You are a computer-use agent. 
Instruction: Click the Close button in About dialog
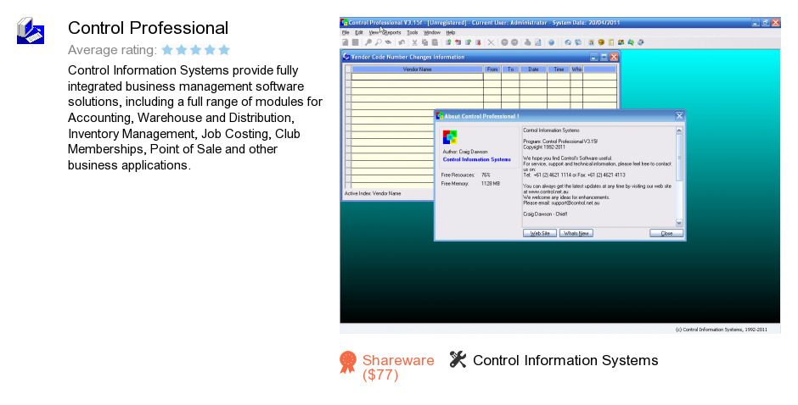666,233
